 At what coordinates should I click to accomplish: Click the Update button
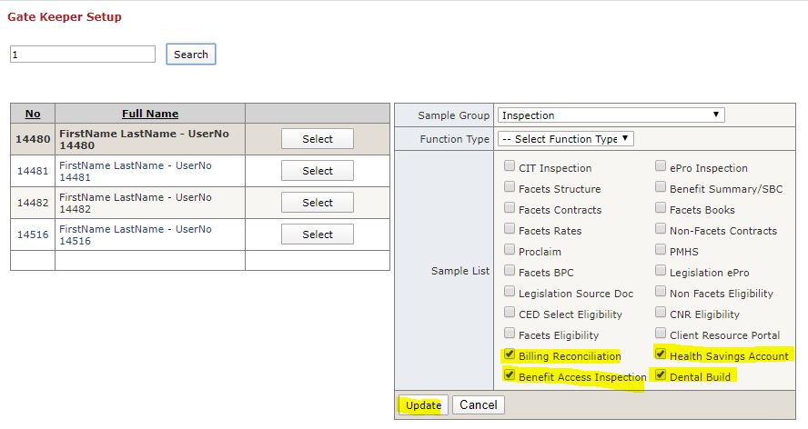(423, 405)
